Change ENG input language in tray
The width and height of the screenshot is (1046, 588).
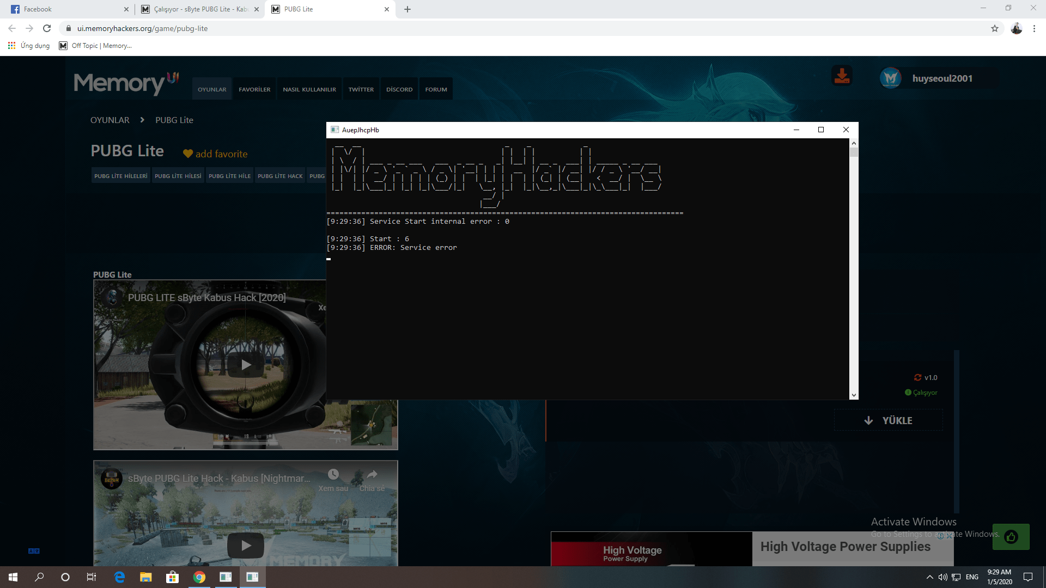point(972,577)
